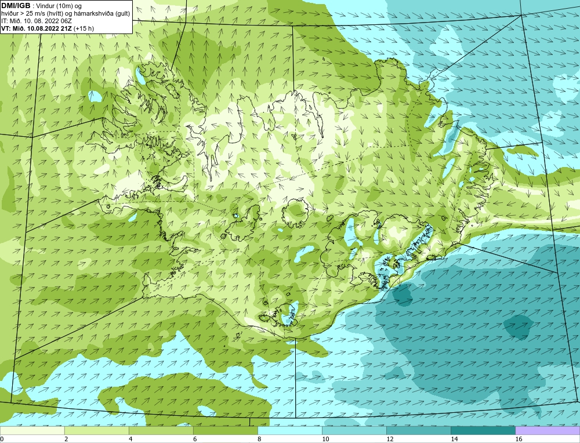Click the legend label "0"

[x=2, y=439]
